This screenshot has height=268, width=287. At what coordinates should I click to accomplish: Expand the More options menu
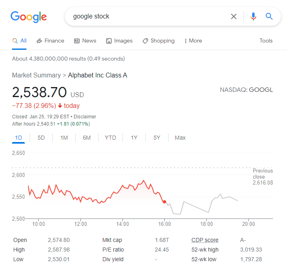point(193,41)
